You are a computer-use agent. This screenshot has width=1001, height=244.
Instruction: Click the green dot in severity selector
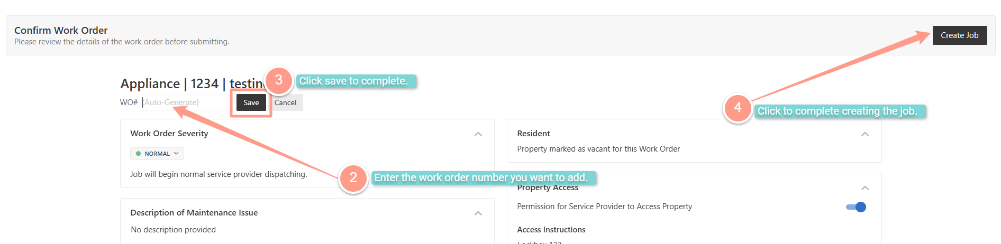click(138, 154)
